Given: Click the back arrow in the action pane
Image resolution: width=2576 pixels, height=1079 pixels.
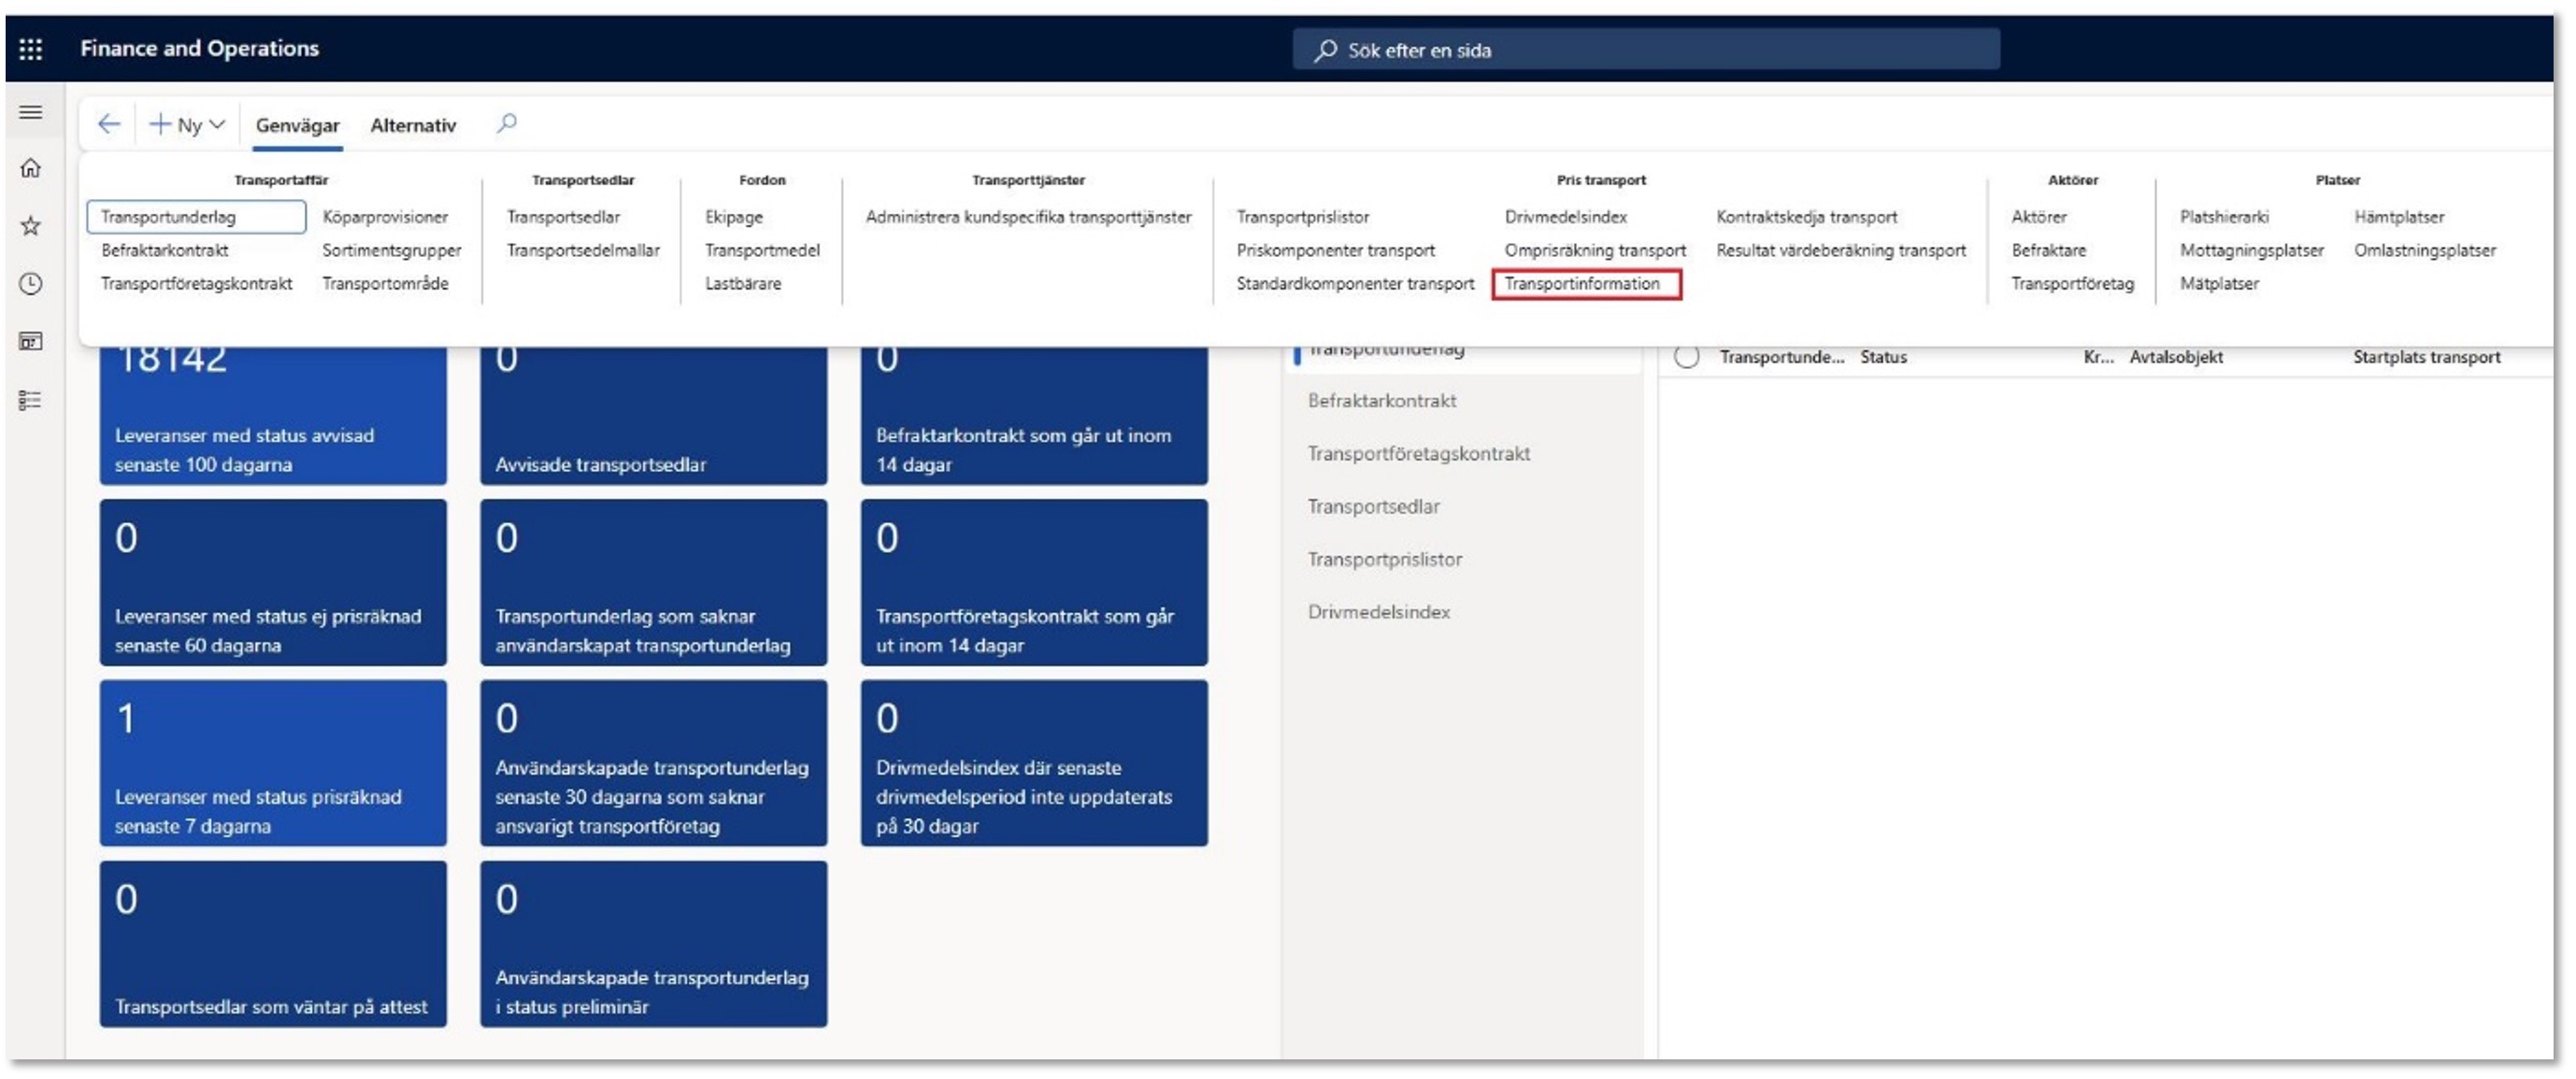Looking at the screenshot, I should 109,124.
